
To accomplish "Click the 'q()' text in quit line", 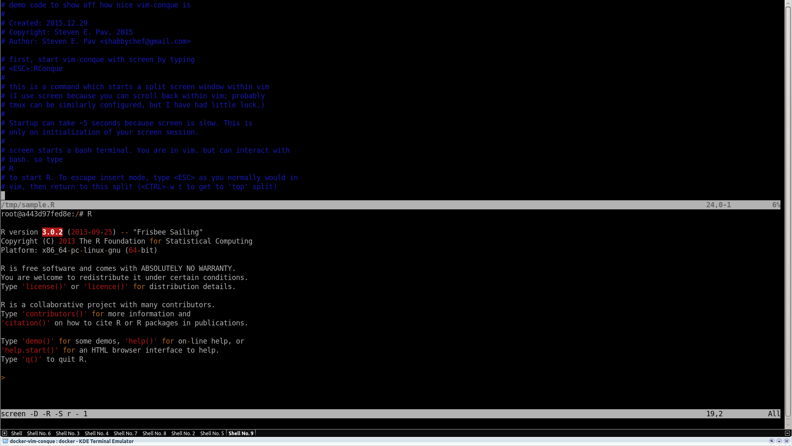I will (32, 359).
